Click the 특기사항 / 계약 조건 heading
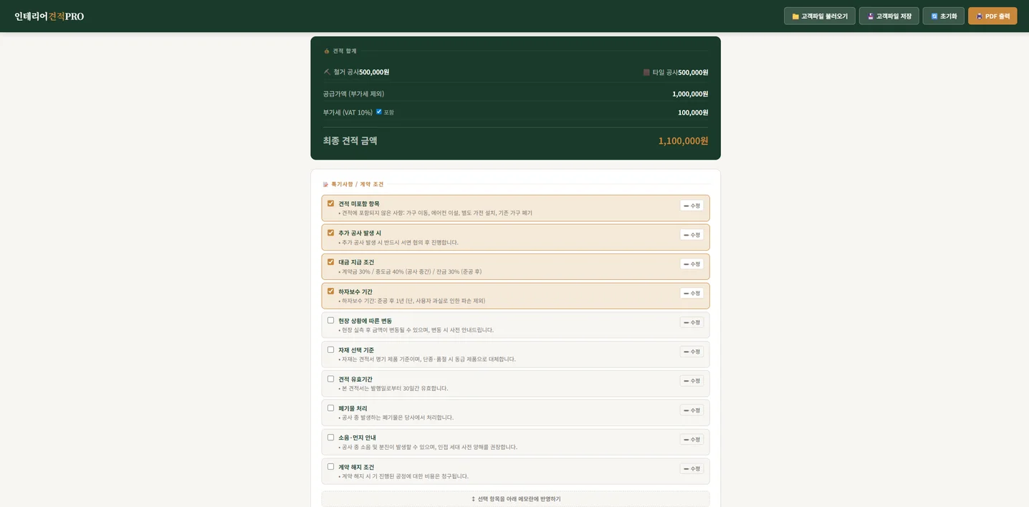 [x=357, y=184]
